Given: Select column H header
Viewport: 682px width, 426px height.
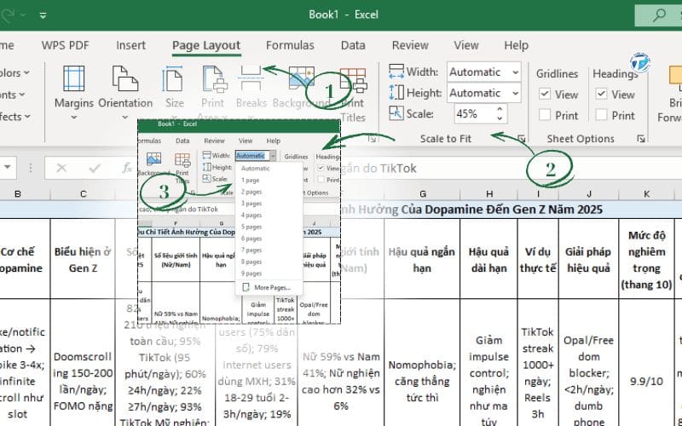Looking at the screenshot, I should pyautogui.click(x=488, y=194).
